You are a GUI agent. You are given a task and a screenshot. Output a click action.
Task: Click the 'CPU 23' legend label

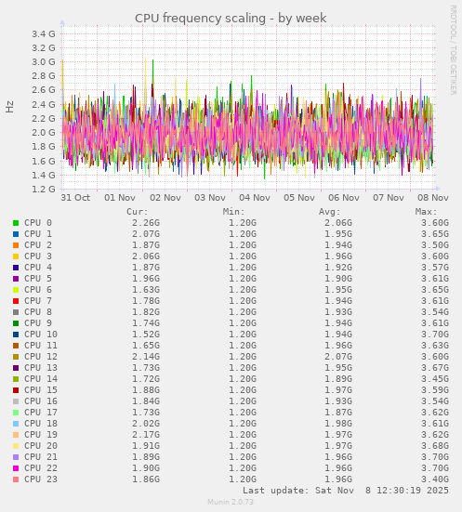(x=41, y=479)
